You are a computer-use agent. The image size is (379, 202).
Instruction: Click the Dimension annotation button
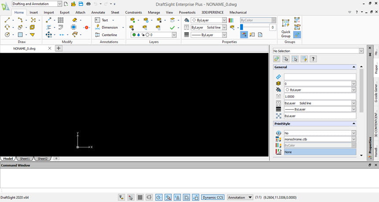[106, 27]
